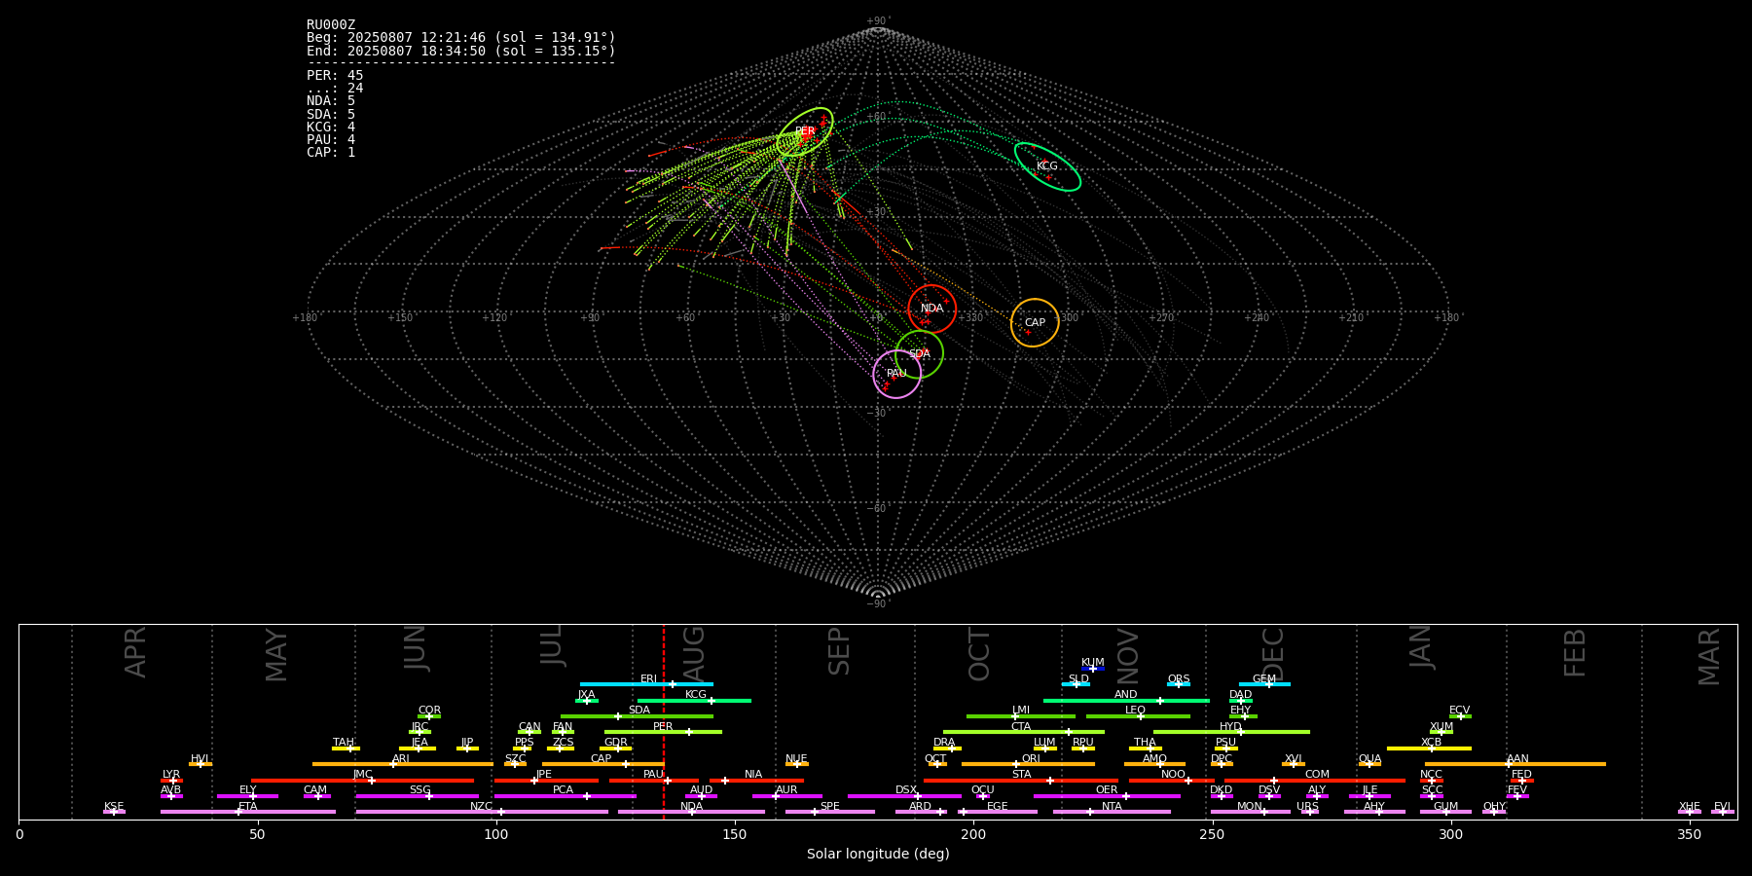This screenshot has height=876, width=1752.
Task: Click the ERI shower bar in timeline
Action: click(646, 684)
